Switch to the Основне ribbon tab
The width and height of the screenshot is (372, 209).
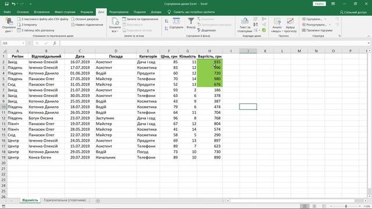coord(23,12)
